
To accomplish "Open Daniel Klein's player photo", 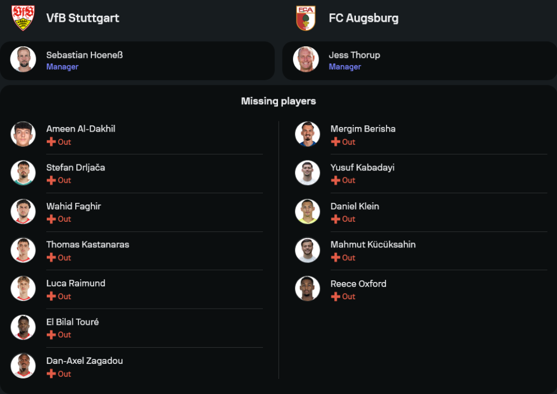I will 307,211.
